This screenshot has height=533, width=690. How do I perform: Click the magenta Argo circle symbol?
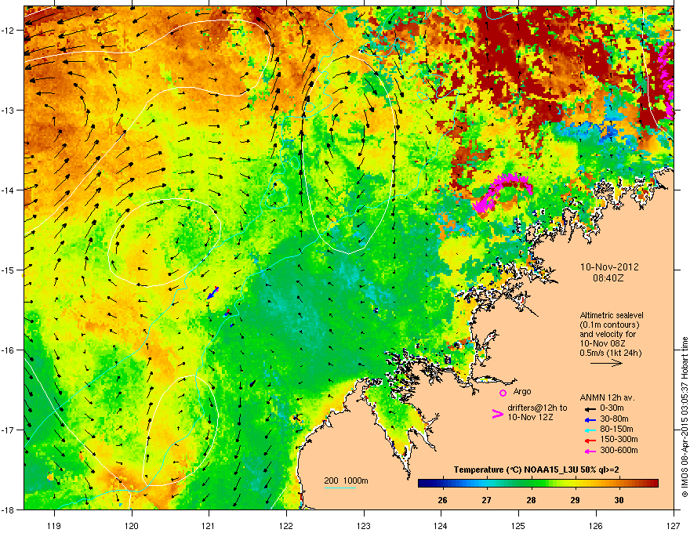point(503,393)
